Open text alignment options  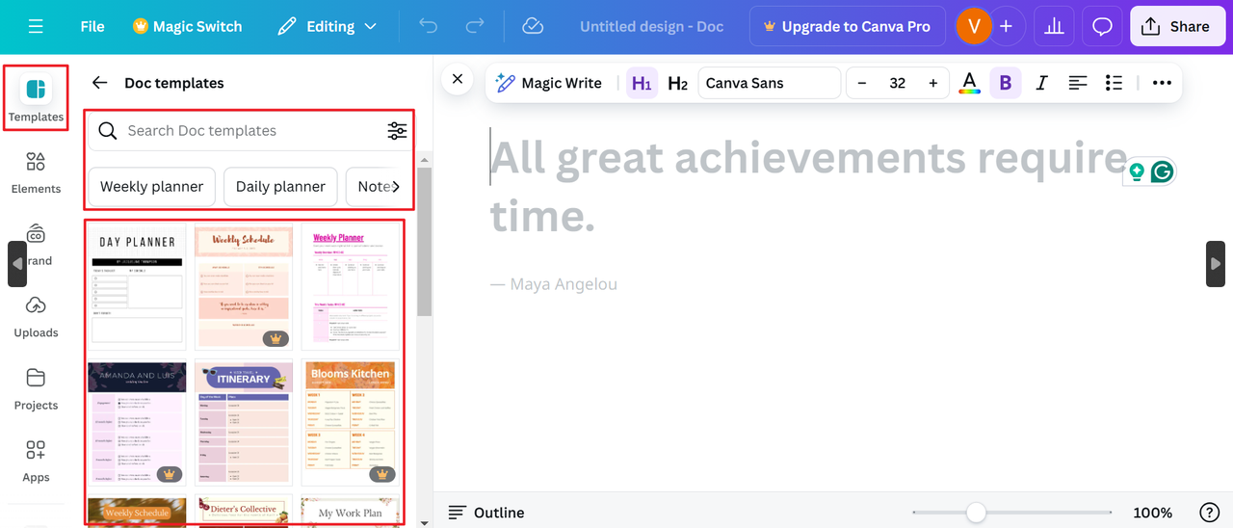click(x=1078, y=83)
